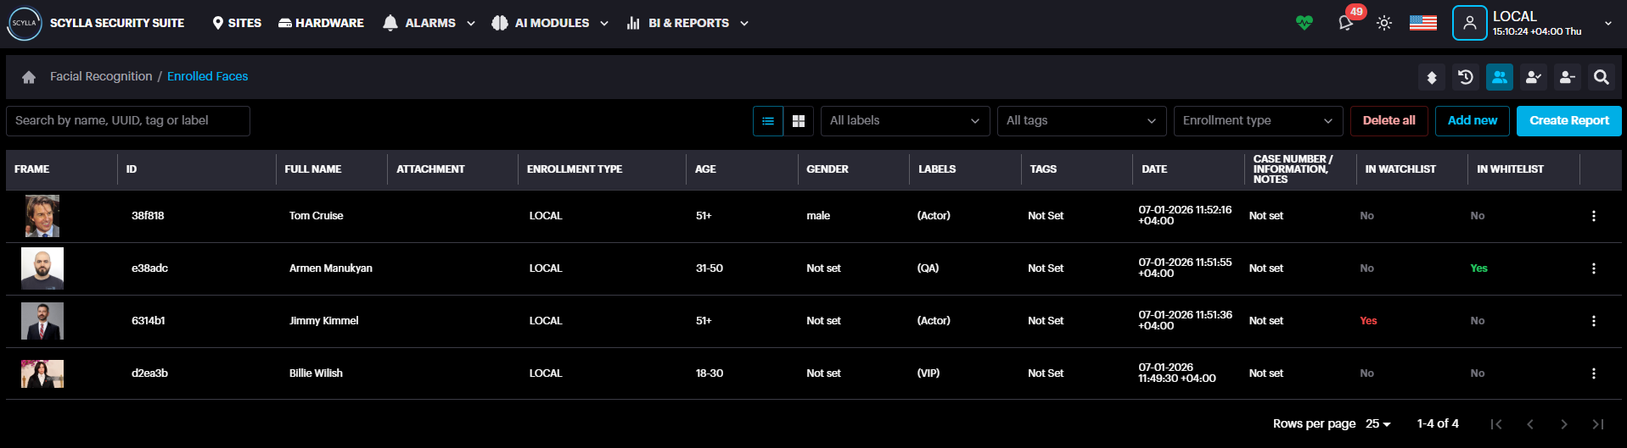
Task: Click the Create Report button
Action: (x=1568, y=121)
